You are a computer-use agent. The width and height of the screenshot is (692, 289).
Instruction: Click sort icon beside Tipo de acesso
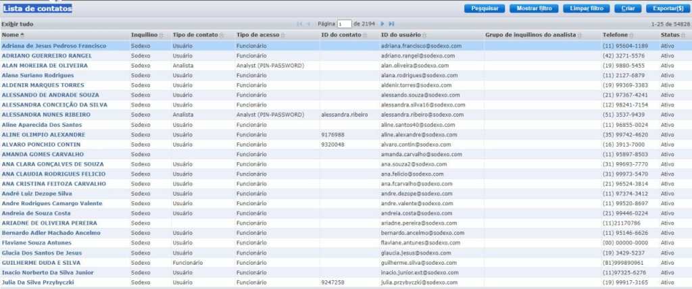tap(282, 35)
